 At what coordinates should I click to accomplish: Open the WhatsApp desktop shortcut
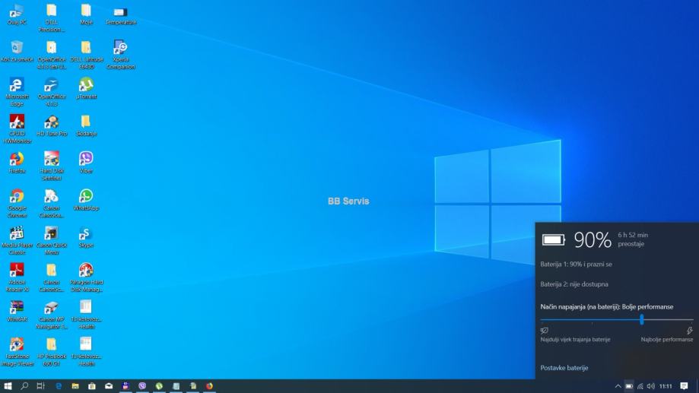pyautogui.click(x=86, y=199)
